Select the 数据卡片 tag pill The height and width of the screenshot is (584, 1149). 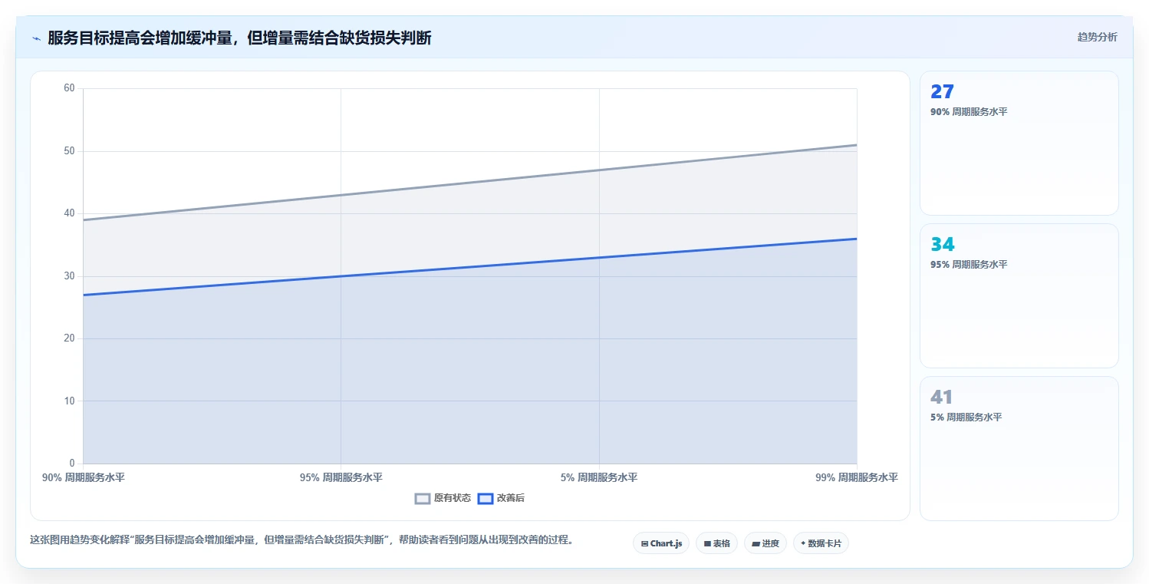[821, 543]
